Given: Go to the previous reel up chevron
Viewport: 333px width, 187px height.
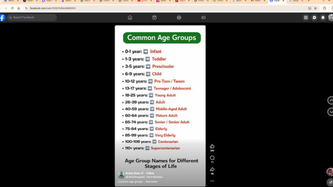Looking at the screenshot, I should [330, 100].
